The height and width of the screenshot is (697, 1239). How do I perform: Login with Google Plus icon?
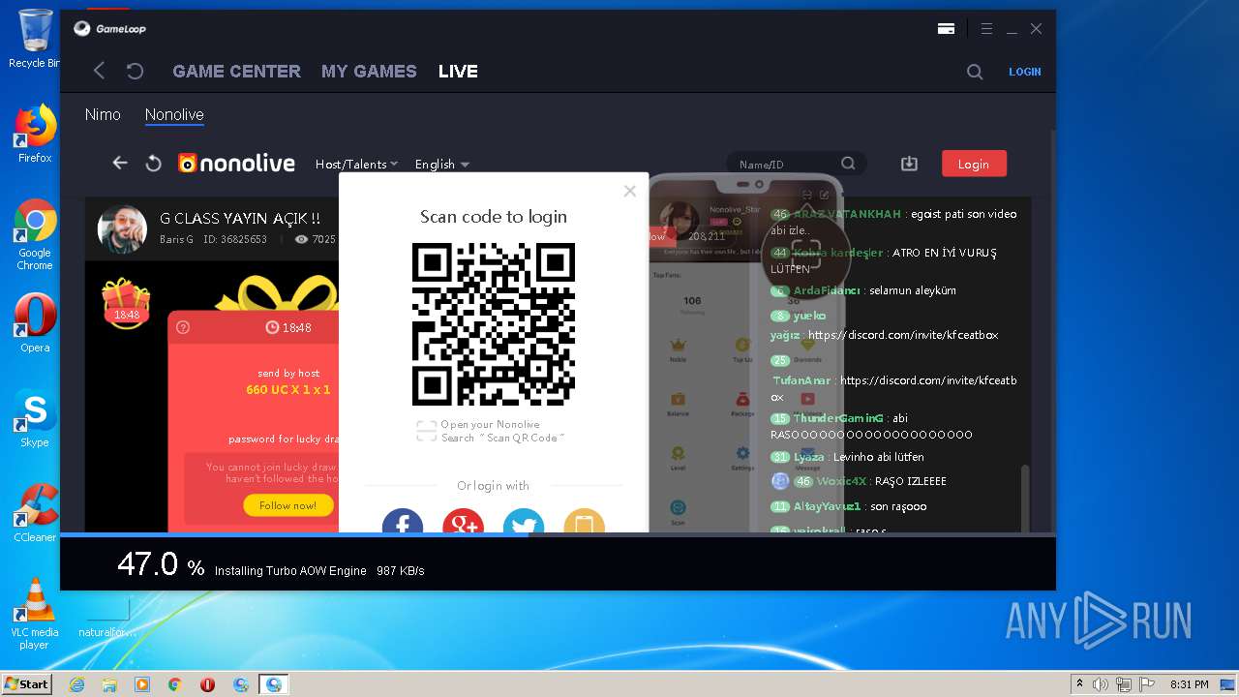point(463,521)
